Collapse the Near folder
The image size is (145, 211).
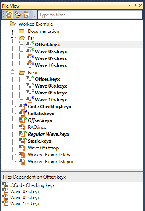click(x=12, y=72)
